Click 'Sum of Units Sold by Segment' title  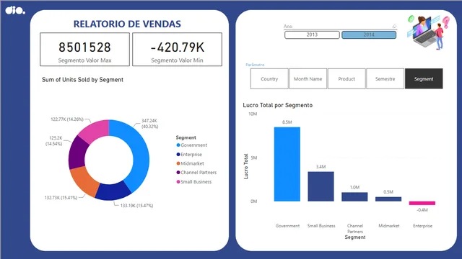pos(82,80)
